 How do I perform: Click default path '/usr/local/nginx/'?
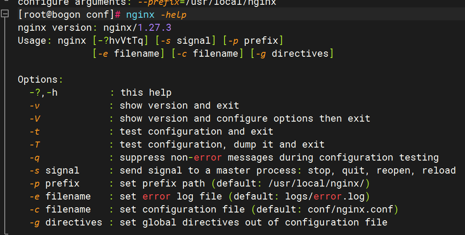316,183
